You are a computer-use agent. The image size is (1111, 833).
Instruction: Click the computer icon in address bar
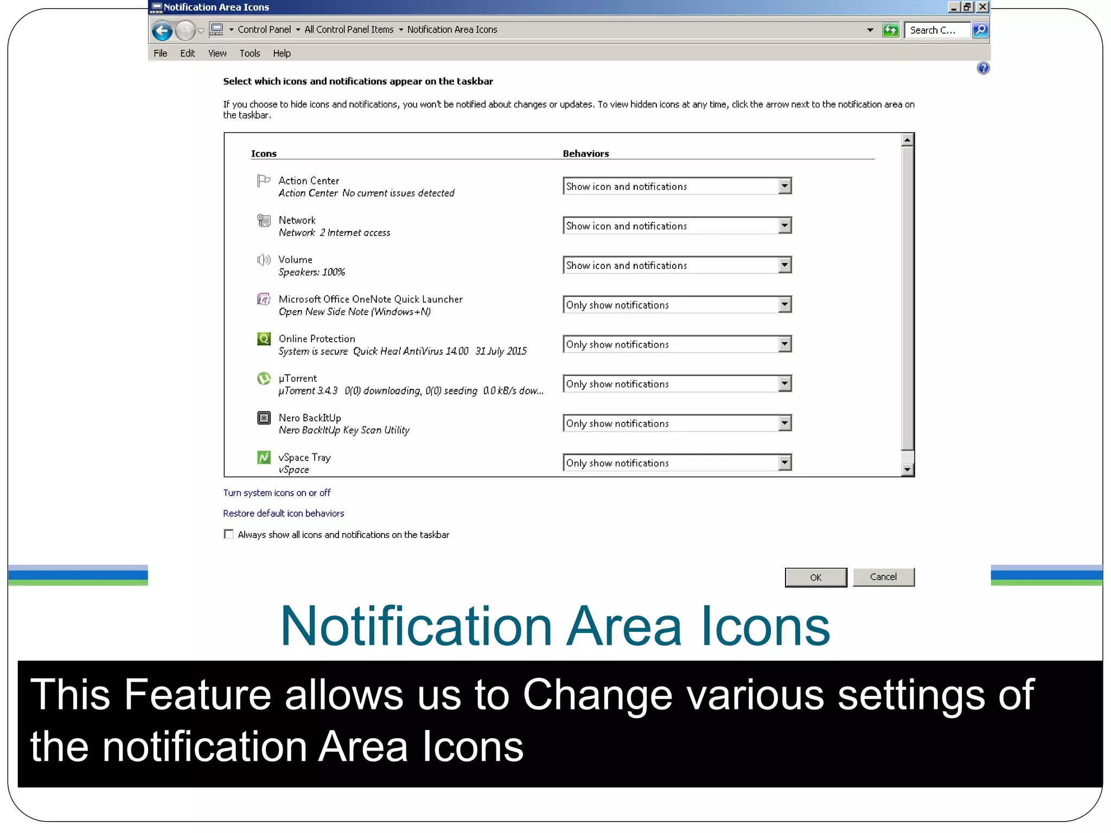tap(216, 29)
